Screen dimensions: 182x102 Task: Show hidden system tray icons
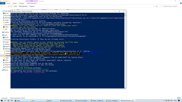(x=164, y=101)
